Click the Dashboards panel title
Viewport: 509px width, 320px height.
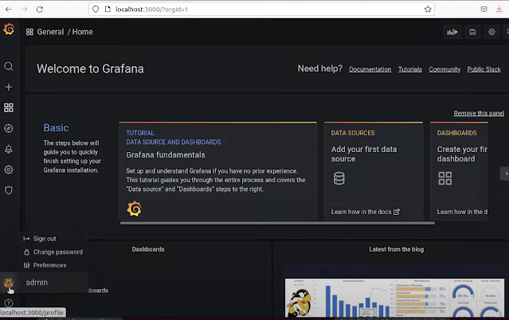click(148, 249)
